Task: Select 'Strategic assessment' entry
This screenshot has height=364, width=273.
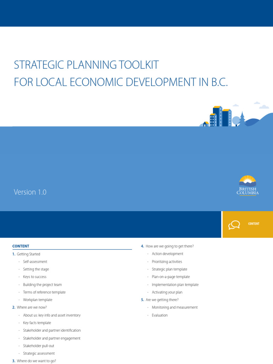Action: coord(39,353)
